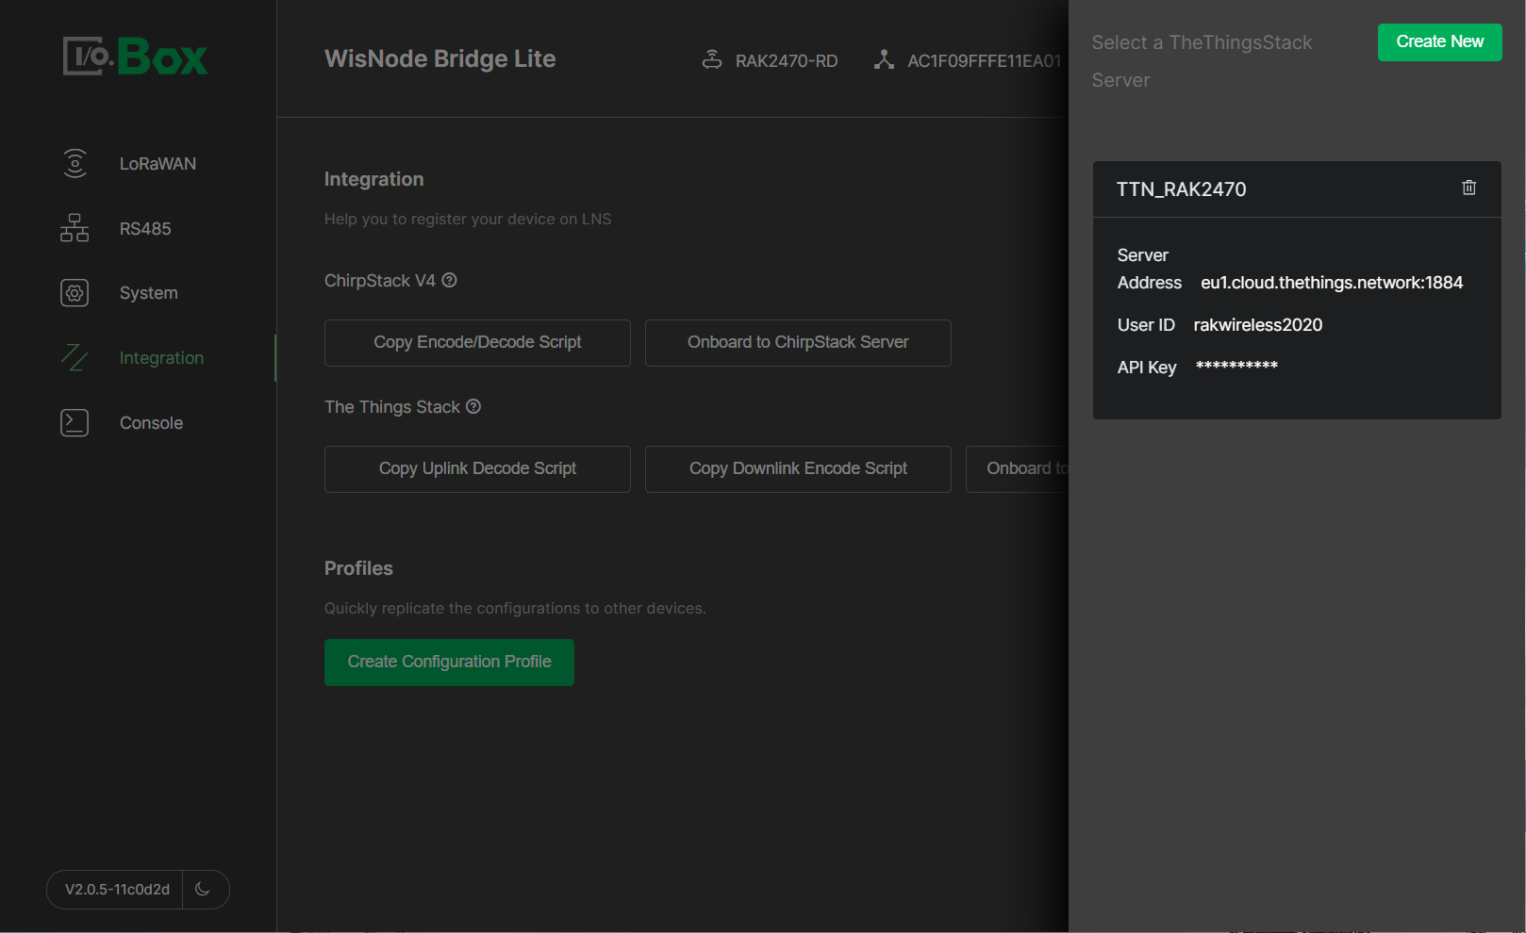Screen dimensions: 1526x933
Task: Click the AC1F09FFFE11EA01 device EUI text
Action: click(985, 61)
